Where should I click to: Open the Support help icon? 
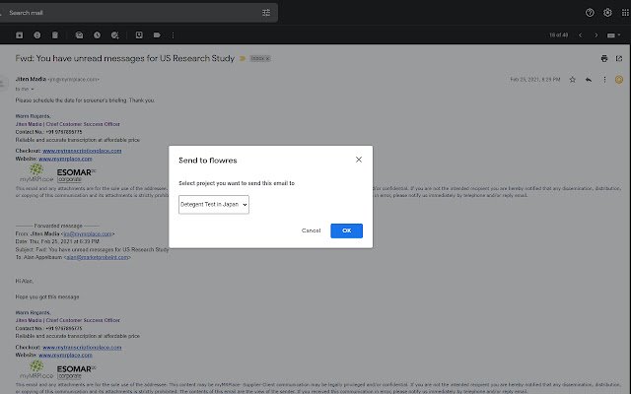click(x=590, y=13)
